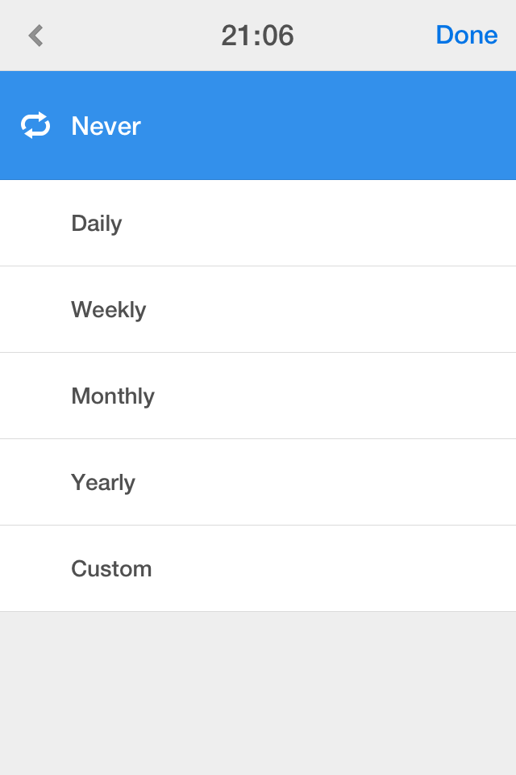
Task: Click the circular refresh-style repeat glyph
Action: pos(35,125)
